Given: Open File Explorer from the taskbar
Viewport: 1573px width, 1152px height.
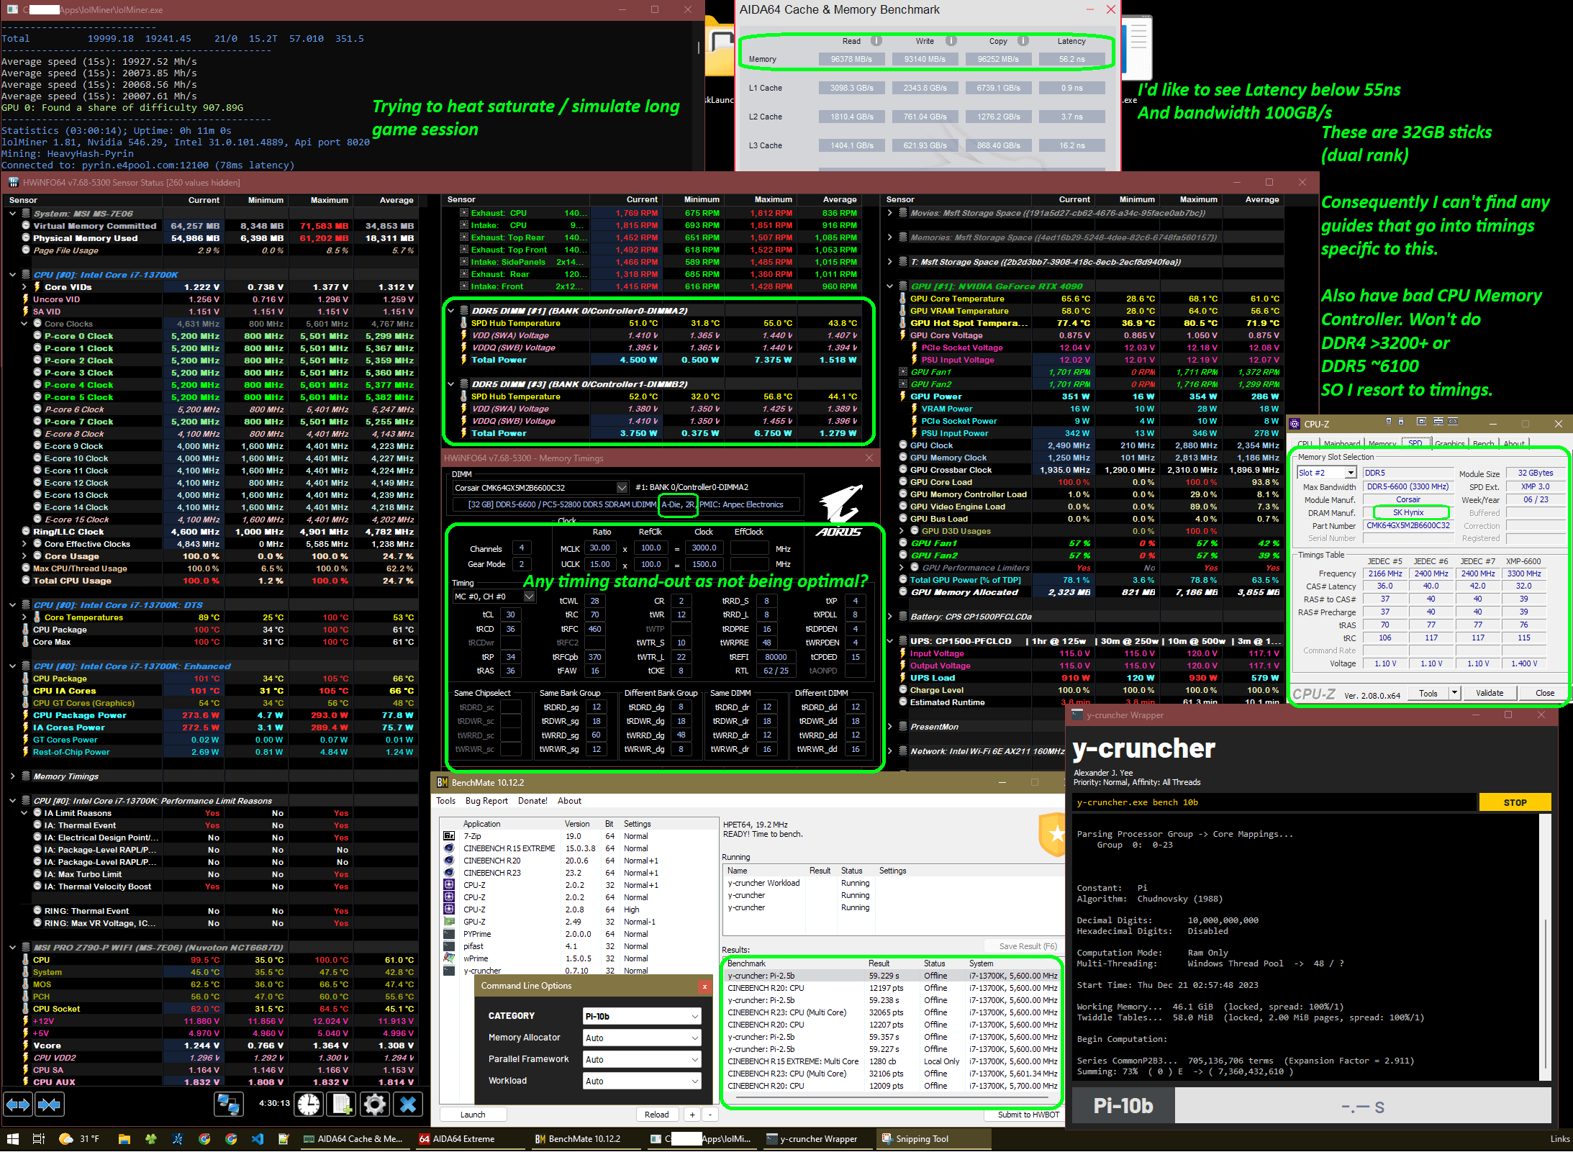Looking at the screenshot, I should tap(124, 1139).
